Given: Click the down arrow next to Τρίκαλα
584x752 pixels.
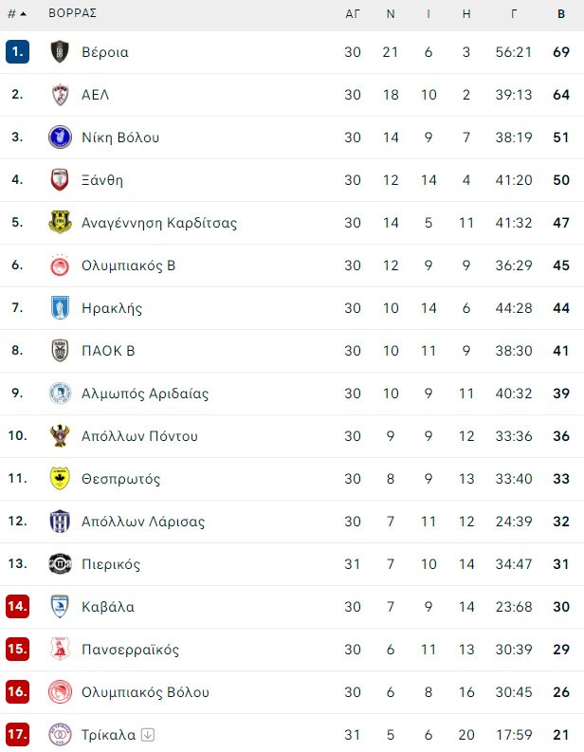Looking at the screenshot, I should [147, 735].
